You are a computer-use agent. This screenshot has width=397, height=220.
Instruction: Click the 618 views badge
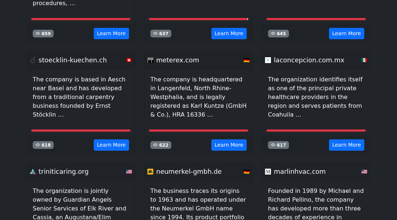click(43, 145)
